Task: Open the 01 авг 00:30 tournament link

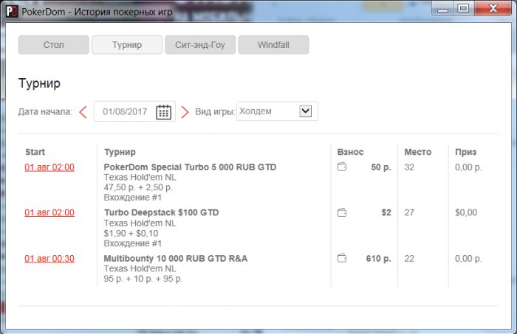Action: coord(49,259)
